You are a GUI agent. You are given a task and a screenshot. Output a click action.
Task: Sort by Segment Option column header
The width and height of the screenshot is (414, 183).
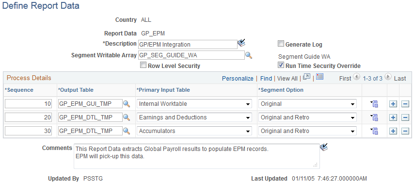tap(281, 90)
